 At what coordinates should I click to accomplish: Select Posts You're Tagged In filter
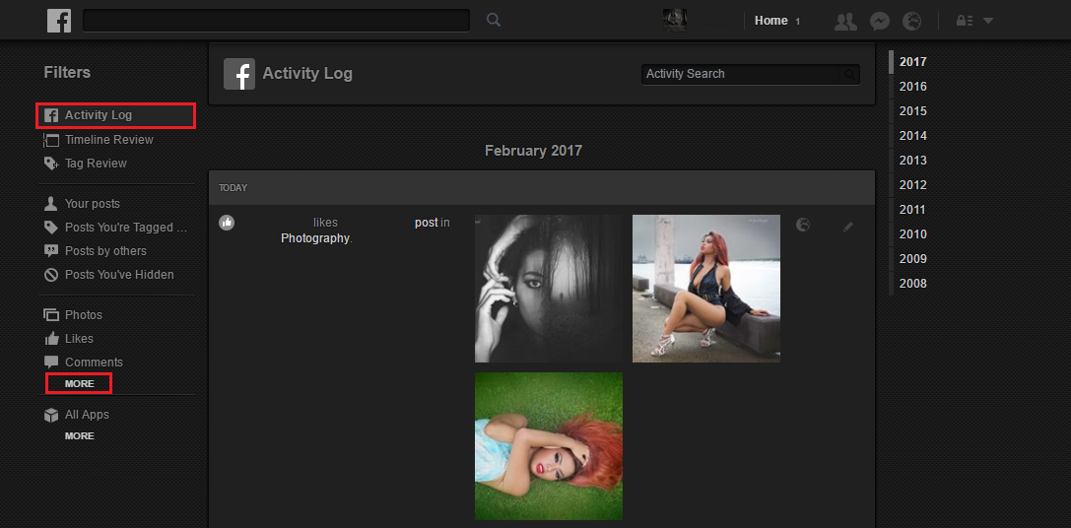click(115, 228)
